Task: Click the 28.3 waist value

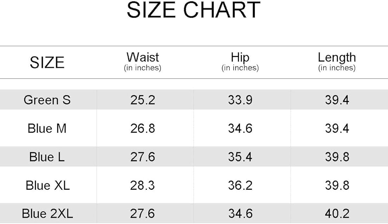Action: pos(143,185)
